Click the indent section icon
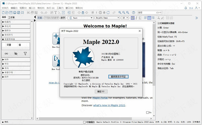 click(x=69, y=13)
